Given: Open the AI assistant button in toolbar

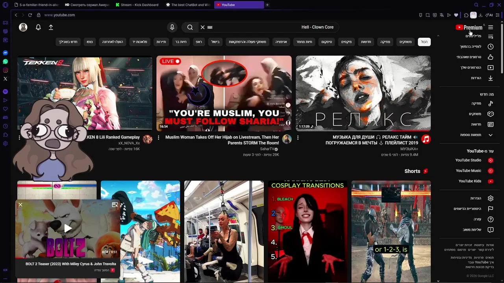Looking at the screenshot, I should 489,15.
